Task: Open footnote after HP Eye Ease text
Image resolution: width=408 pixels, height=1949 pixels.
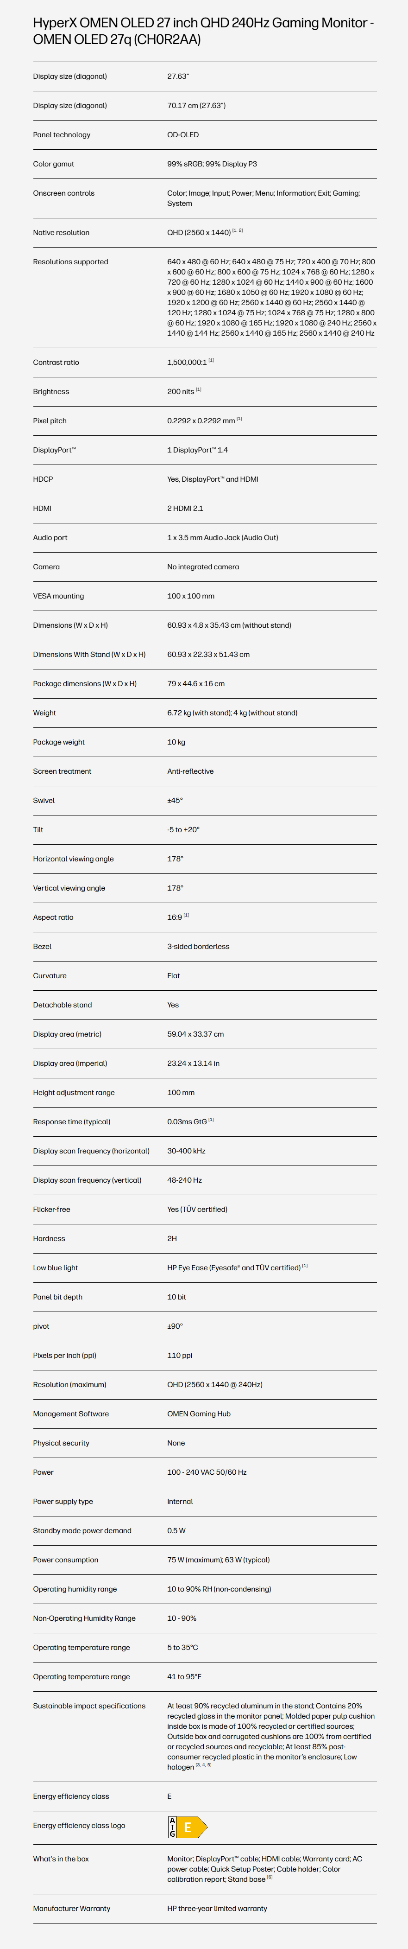Action: [x=304, y=1266]
